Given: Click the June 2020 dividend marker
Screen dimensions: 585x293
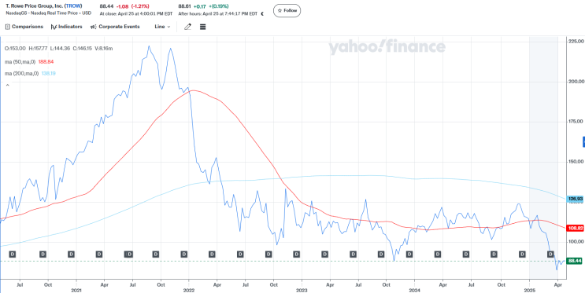Looking at the screenshot, I should [13, 254].
